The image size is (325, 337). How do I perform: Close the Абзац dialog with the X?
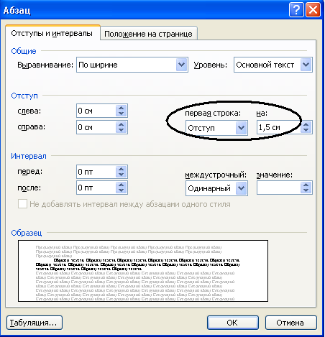[313, 10]
